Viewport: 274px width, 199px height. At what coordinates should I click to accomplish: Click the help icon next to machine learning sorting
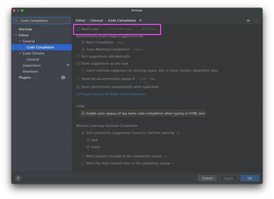point(178,133)
